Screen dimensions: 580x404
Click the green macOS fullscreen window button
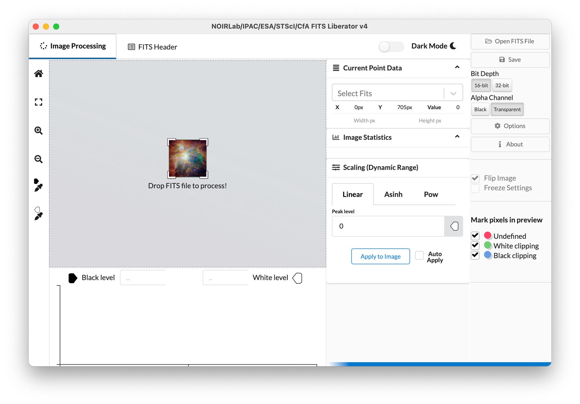click(56, 27)
